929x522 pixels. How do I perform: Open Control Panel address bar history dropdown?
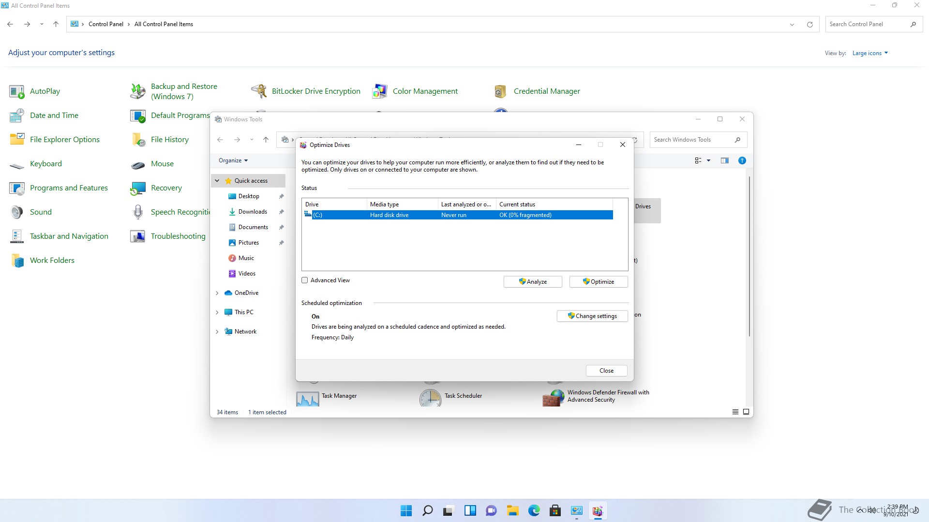click(x=792, y=24)
